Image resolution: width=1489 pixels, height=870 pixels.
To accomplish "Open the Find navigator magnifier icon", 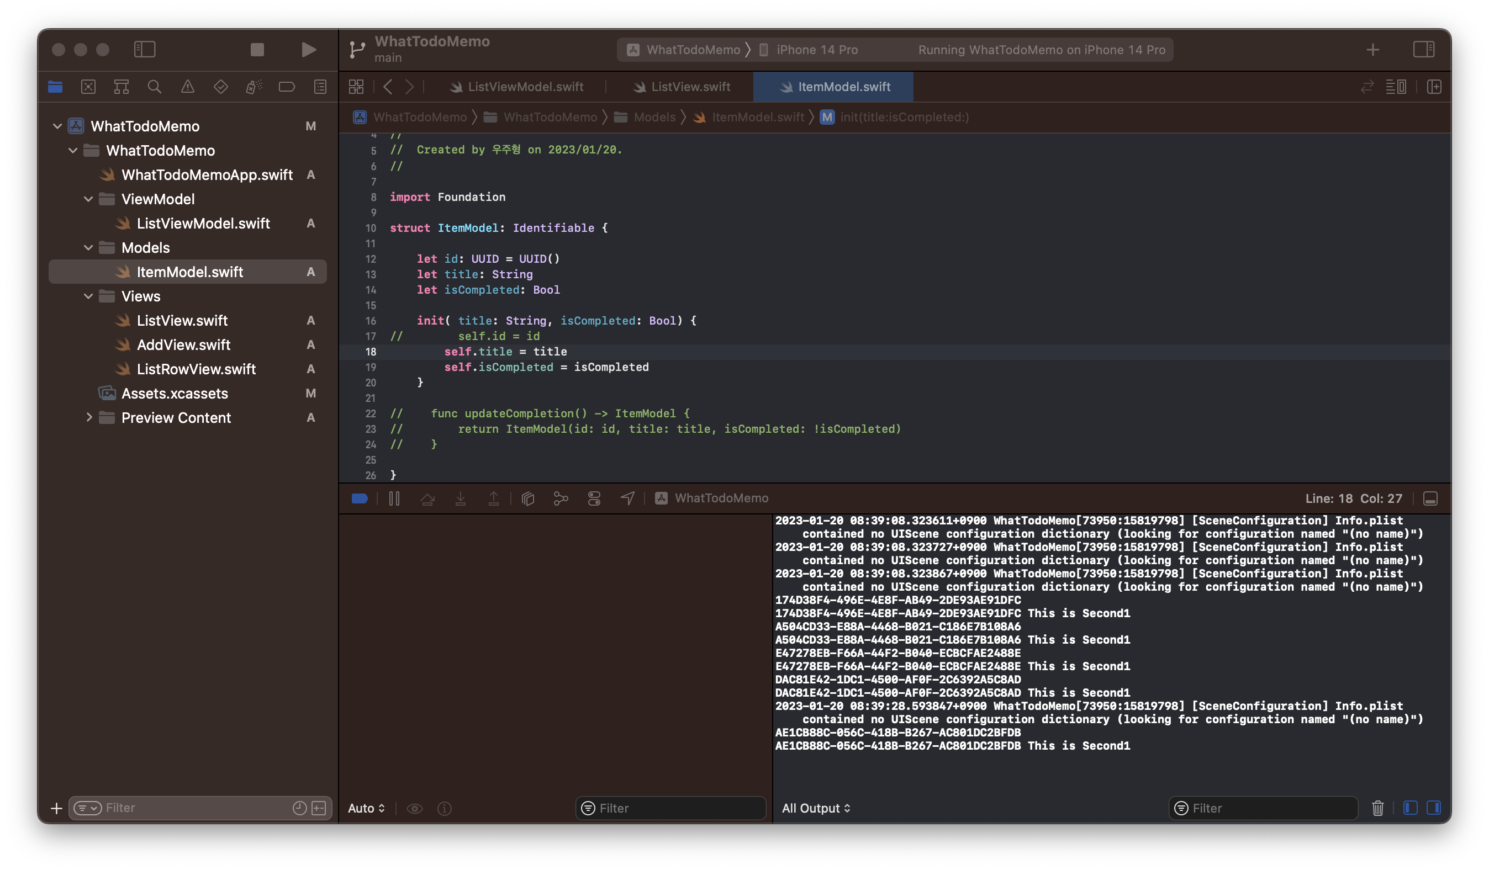I will tap(154, 87).
